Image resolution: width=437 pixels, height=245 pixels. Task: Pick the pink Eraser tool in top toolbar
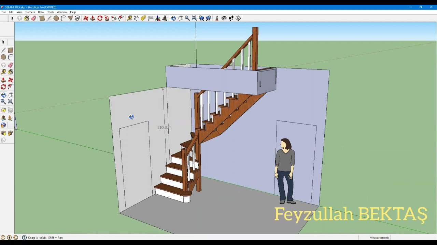coord(34,18)
